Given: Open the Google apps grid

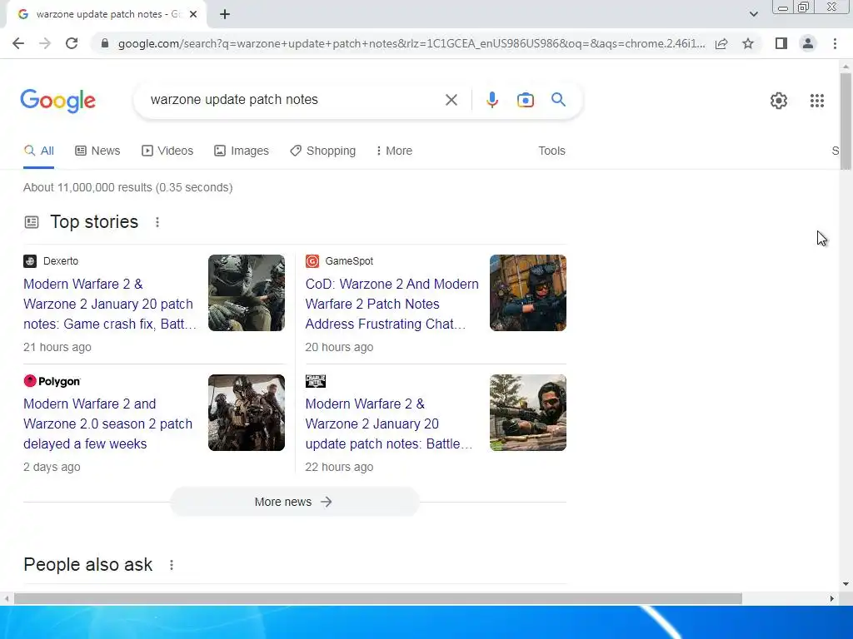Looking at the screenshot, I should point(816,101).
